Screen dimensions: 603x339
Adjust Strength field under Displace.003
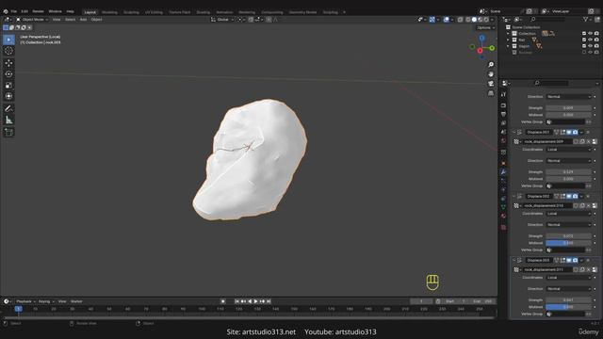(568, 300)
